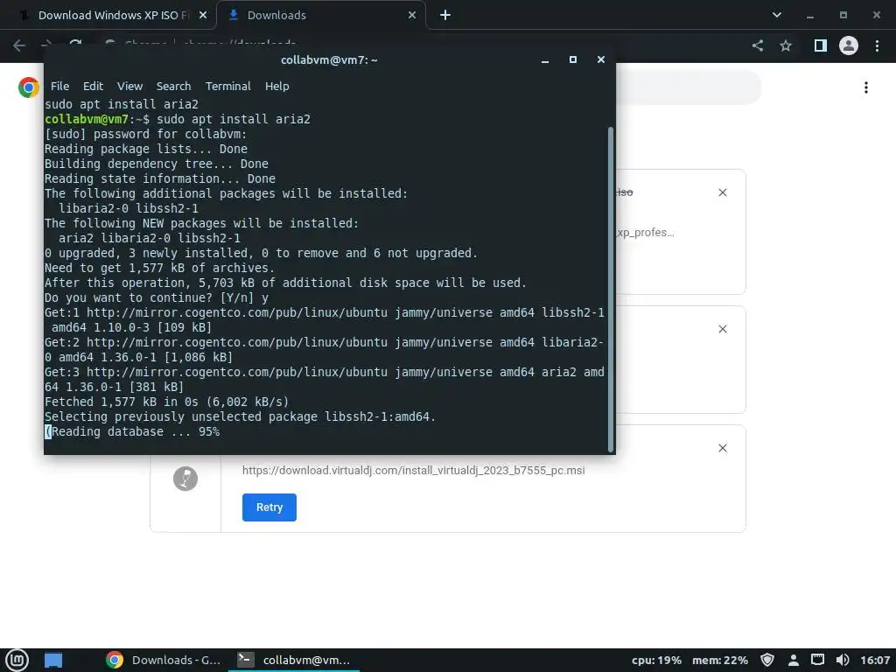Image resolution: width=896 pixels, height=672 pixels.
Task: Open Downloads page more actions menu
Action: coord(866,87)
